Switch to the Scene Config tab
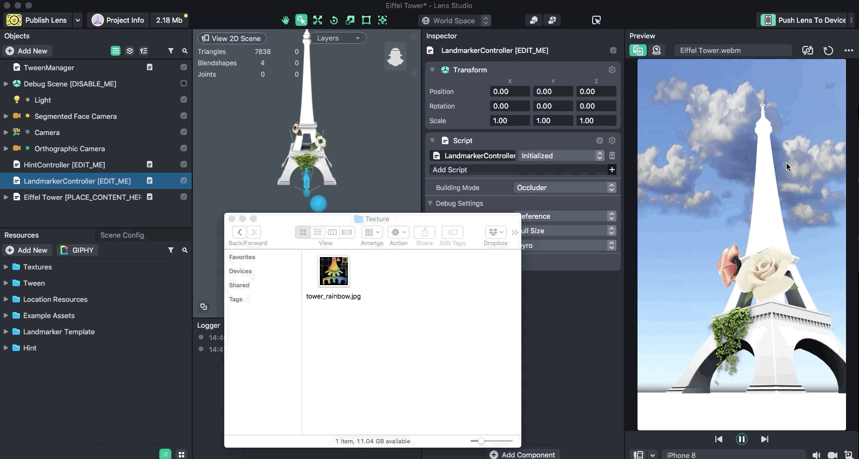Viewport: 859px width, 459px height. tap(122, 235)
